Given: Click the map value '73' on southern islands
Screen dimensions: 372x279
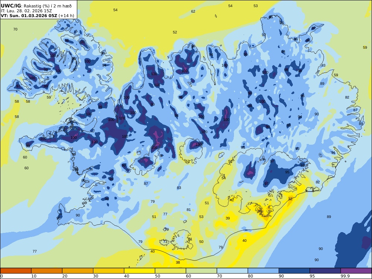Looking at the screenshot, I should click(x=165, y=242).
